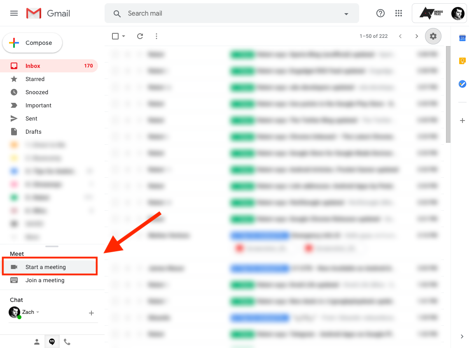Open Google Calendar in the side panel
Viewport: 474px width, 348px height.
coord(462,38)
